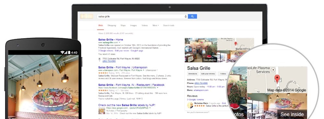Viewport: 324px width, 119px height.
Task: Click the See inside photo overlay
Action: click(x=292, y=114)
